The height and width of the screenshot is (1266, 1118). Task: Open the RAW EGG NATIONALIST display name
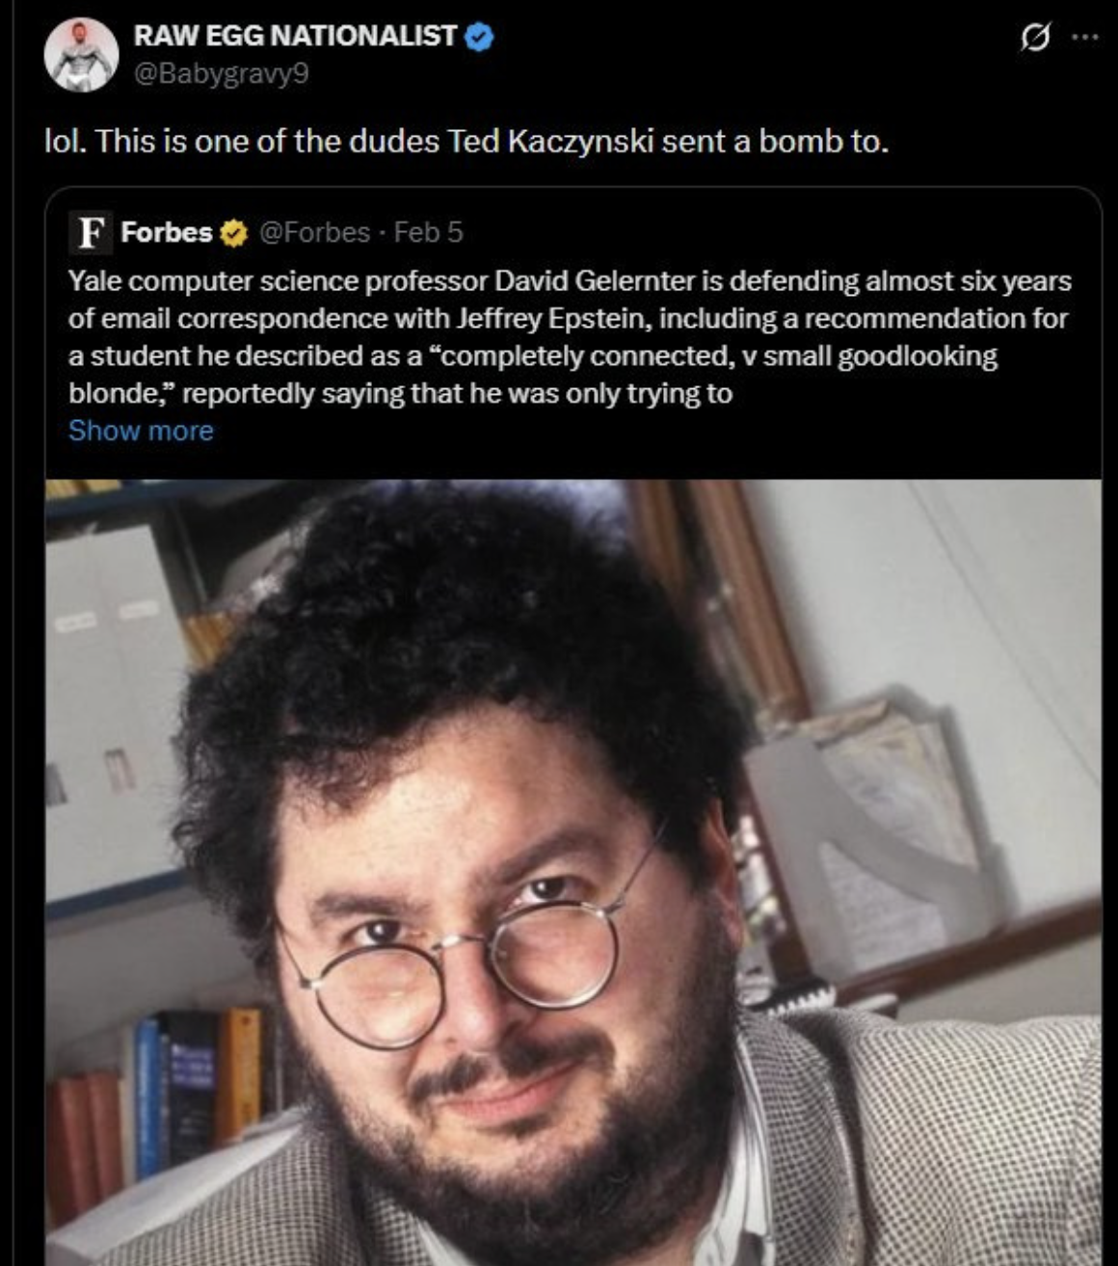pos(295,36)
